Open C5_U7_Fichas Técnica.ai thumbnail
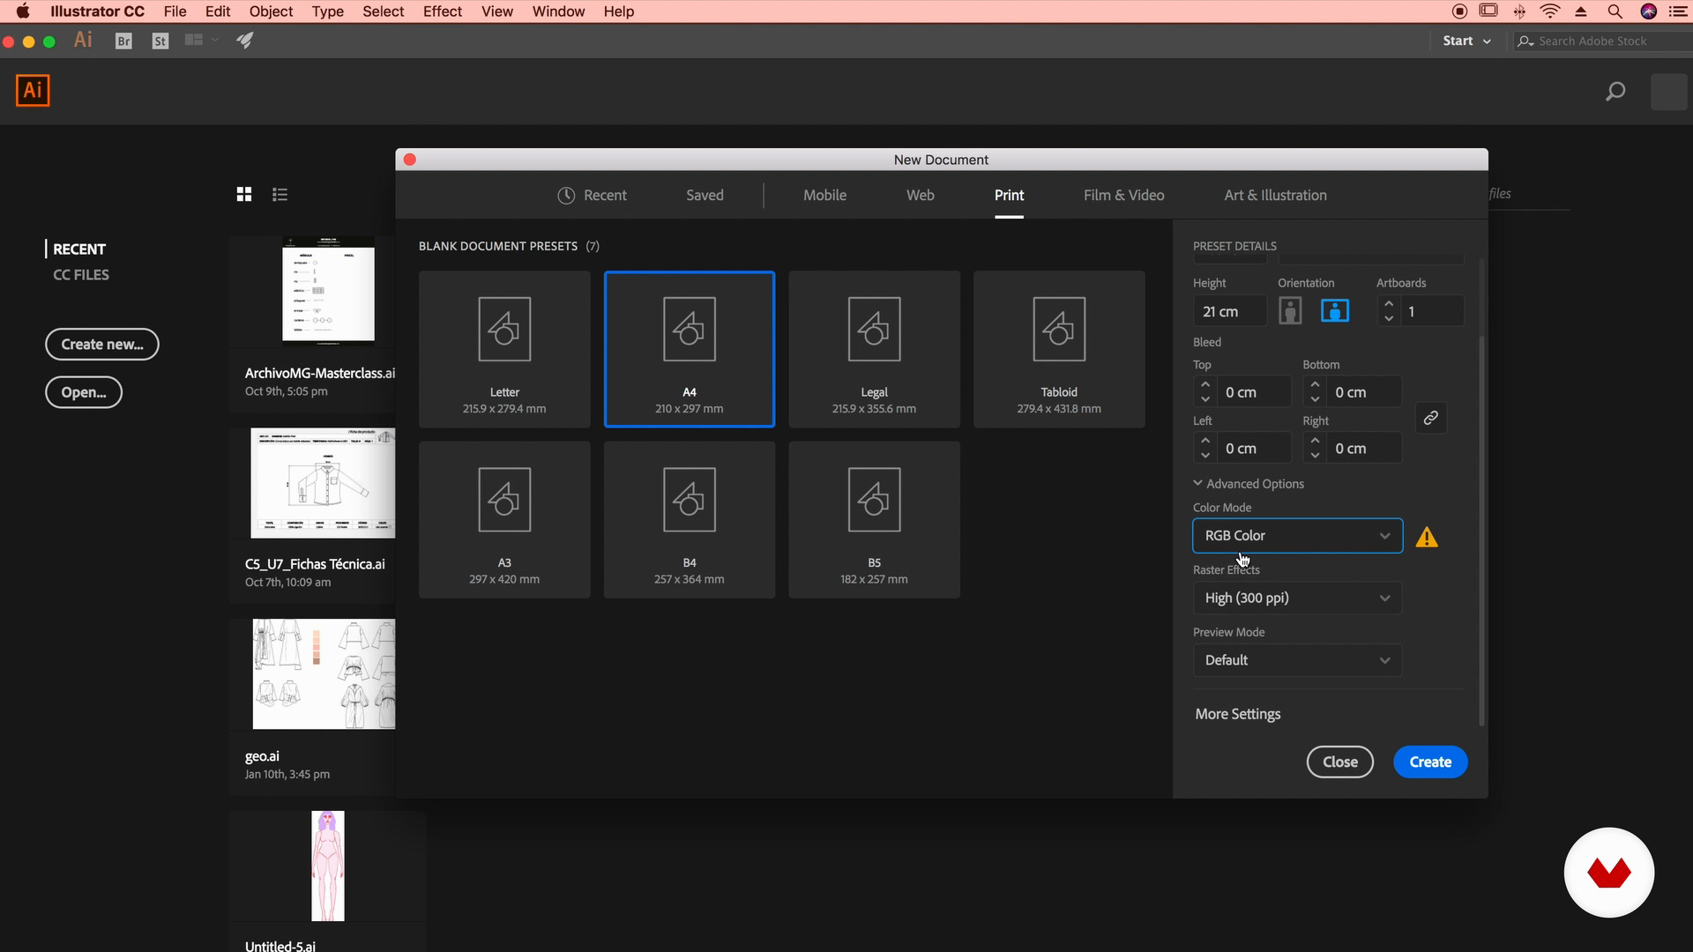Image resolution: width=1693 pixels, height=952 pixels. pos(323,483)
